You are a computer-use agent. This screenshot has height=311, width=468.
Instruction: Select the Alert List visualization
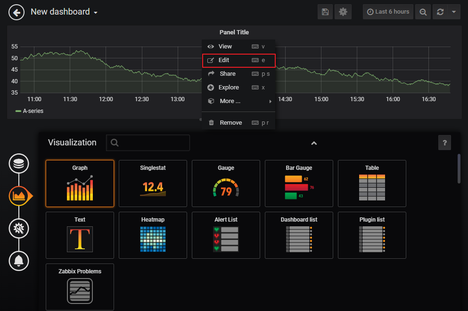pos(226,235)
